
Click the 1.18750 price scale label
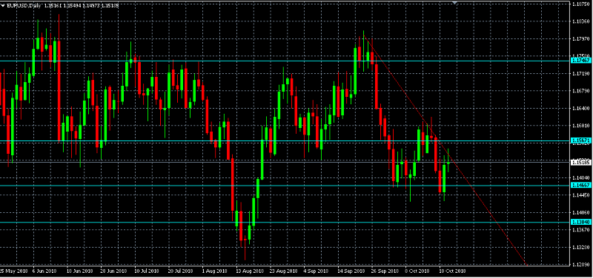[581, 4]
